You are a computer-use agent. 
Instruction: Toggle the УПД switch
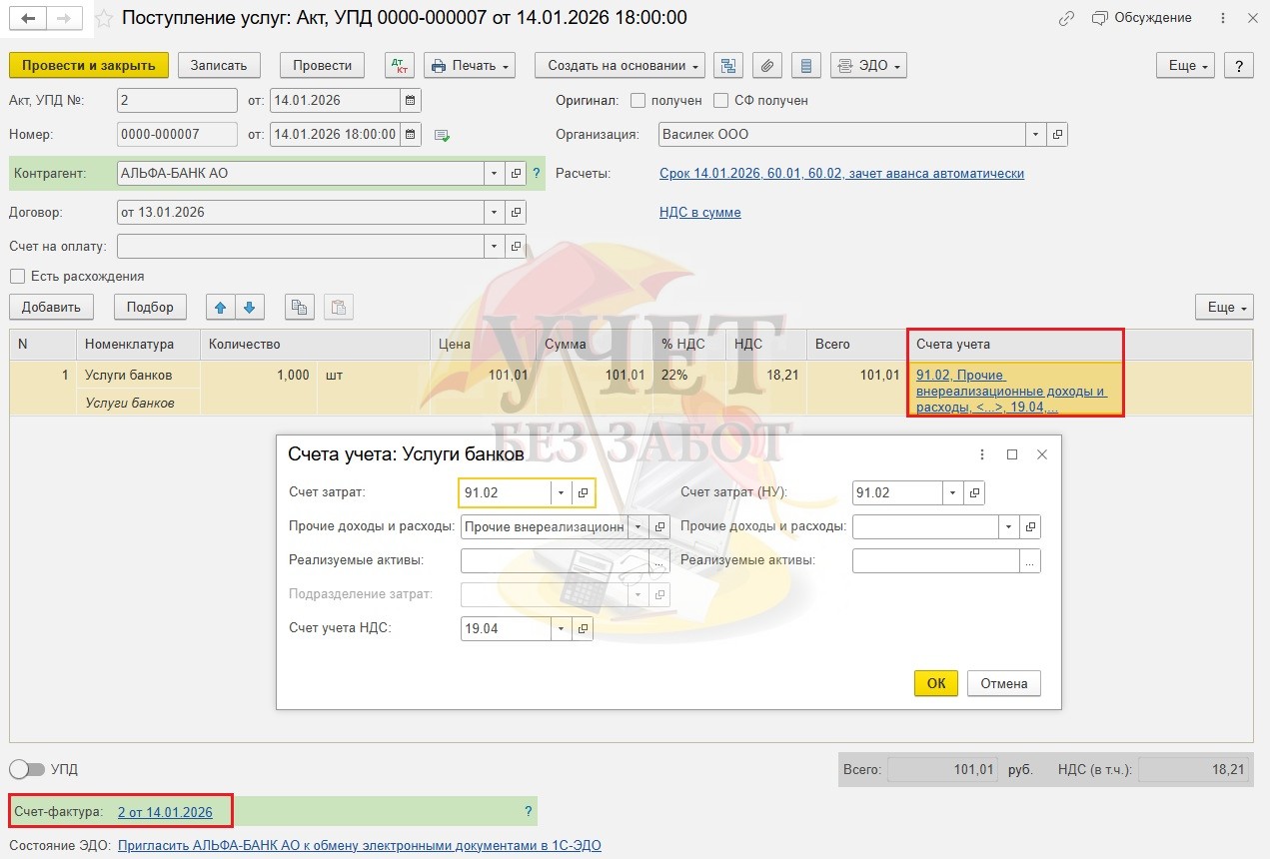pyautogui.click(x=27, y=770)
